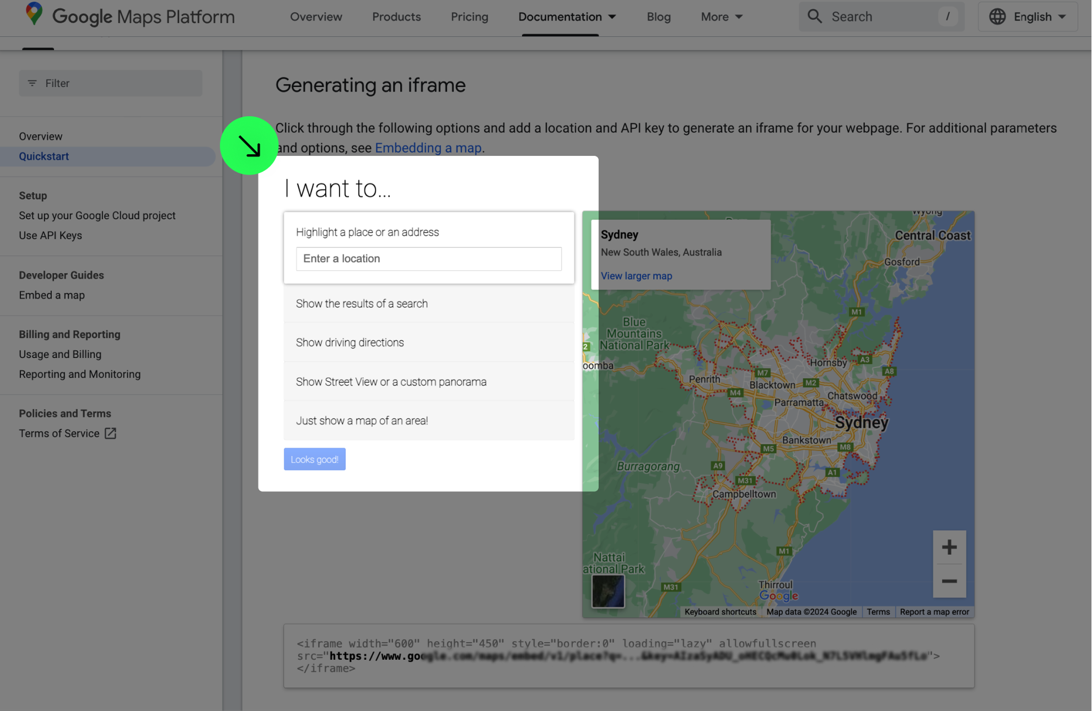Viewport: 1092px width, 711px height.
Task: Open the English language selector
Action: pos(1028,17)
